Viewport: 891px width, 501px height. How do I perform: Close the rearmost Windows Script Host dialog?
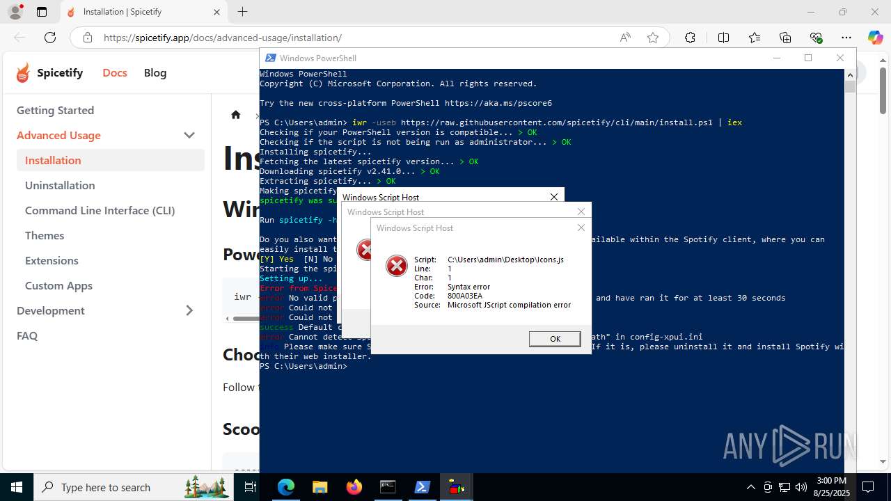(554, 197)
